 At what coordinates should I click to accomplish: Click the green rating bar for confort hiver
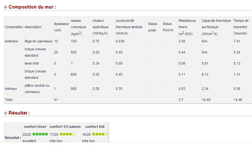pos(40,134)
